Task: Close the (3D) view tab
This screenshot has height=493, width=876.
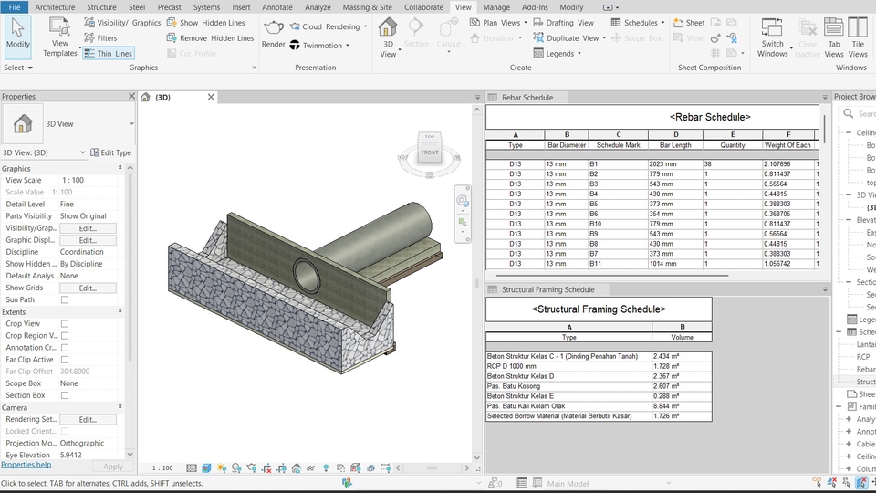Action: 211,97
